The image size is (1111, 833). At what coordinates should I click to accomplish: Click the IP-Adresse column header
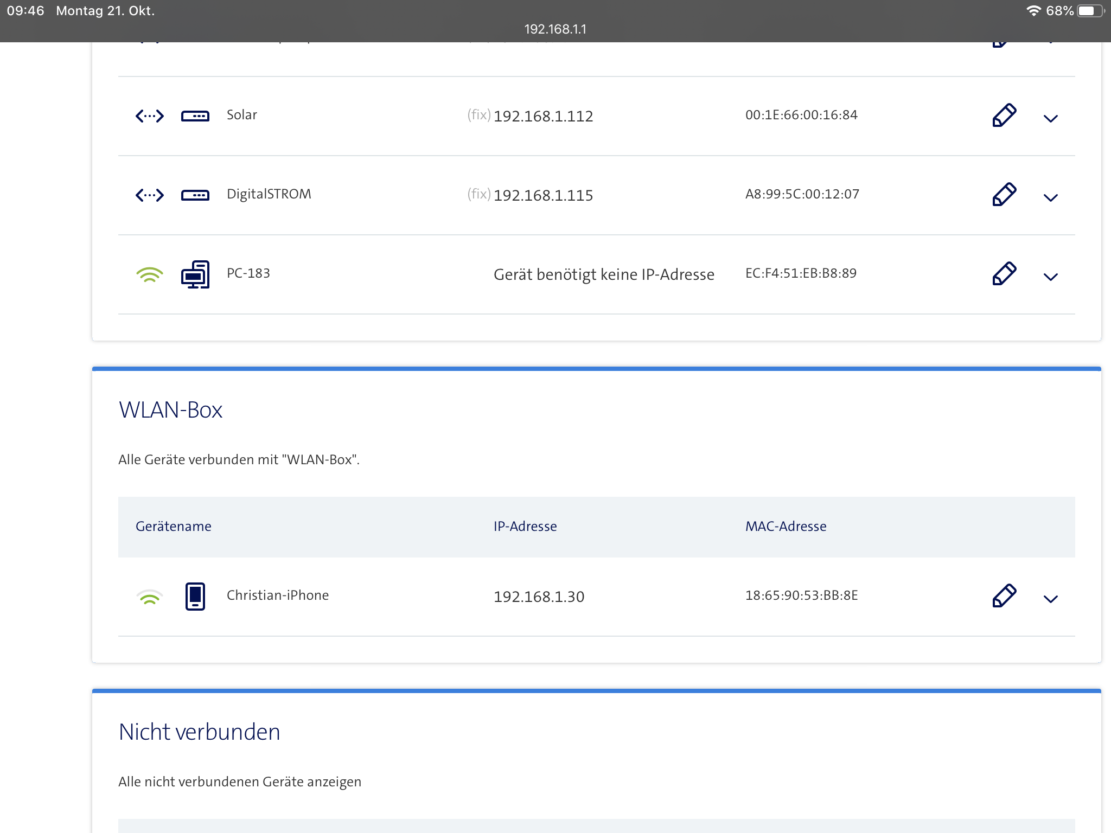tap(525, 527)
